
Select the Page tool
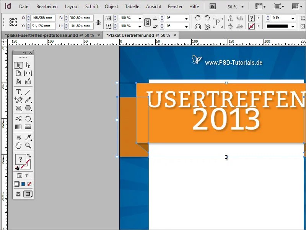(18, 73)
